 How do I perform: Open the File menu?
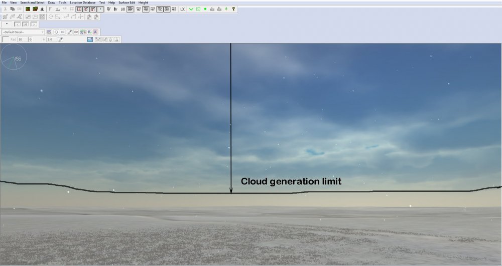point(4,2)
